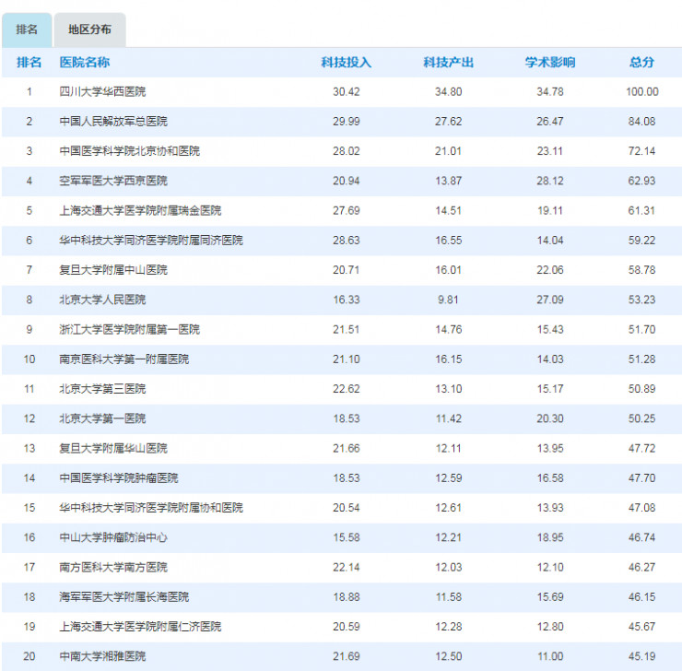Open 四川大学华西医院 hospital entry
The image size is (682, 671).
pos(102,92)
